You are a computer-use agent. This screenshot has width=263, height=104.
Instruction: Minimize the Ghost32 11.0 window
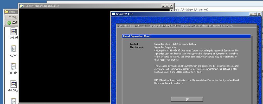pos(251,14)
